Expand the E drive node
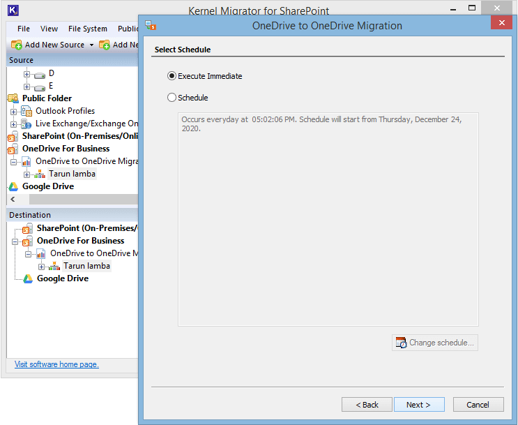The image size is (518, 425). (26, 87)
